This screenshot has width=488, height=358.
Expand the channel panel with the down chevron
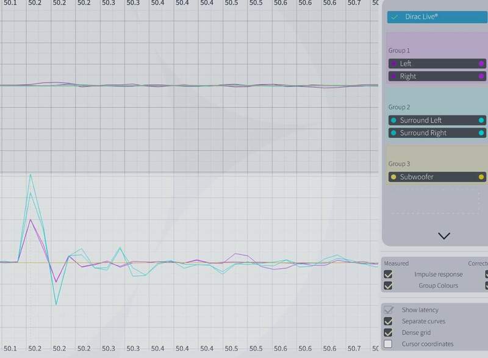pyautogui.click(x=445, y=235)
